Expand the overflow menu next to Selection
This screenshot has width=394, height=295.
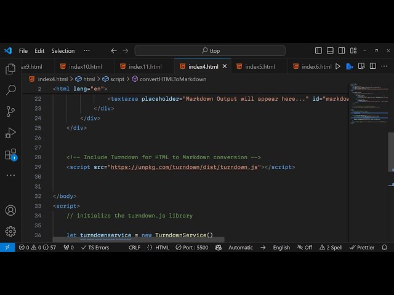coord(86,50)
